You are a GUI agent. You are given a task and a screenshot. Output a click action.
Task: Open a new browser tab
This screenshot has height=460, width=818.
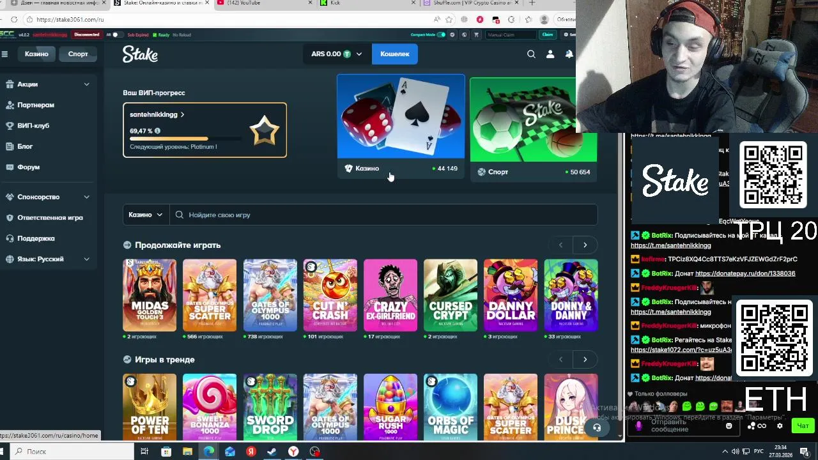[532, 3]
